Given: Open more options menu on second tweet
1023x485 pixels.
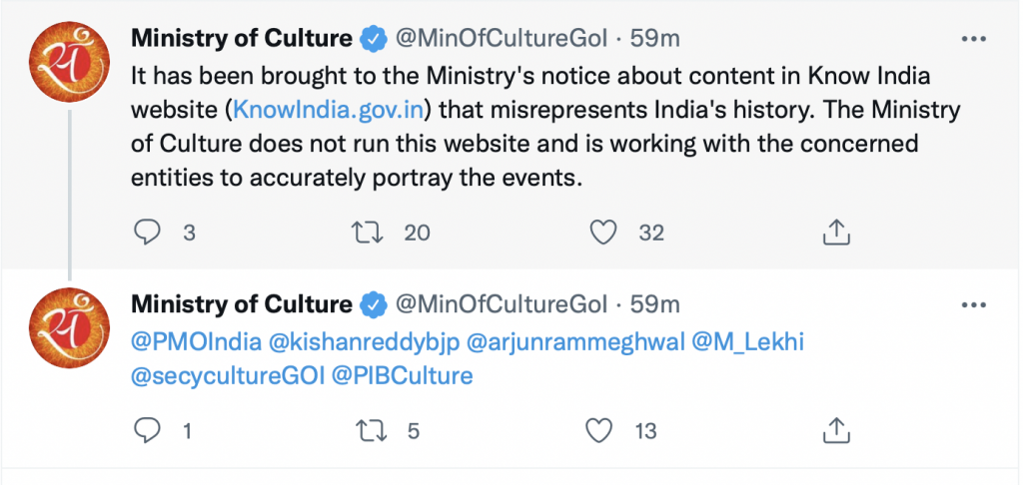Looking at the screenshot, I should point(973,304).
